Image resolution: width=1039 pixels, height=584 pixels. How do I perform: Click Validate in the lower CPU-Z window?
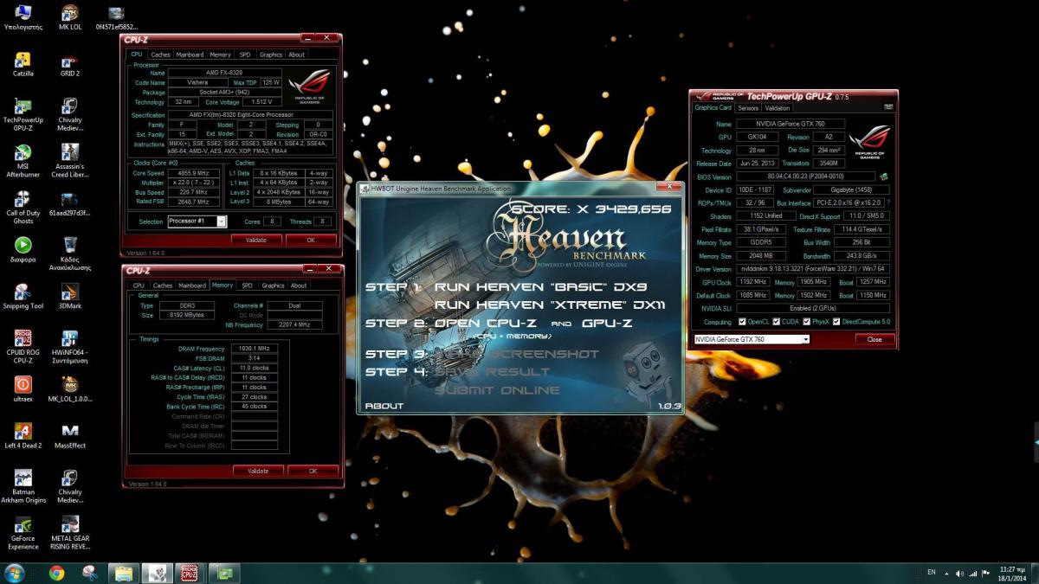coord(258,471)
